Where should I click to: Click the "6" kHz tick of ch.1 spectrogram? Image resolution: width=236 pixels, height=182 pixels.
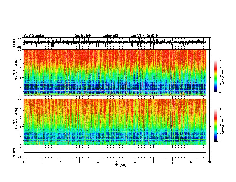[21, 68]
